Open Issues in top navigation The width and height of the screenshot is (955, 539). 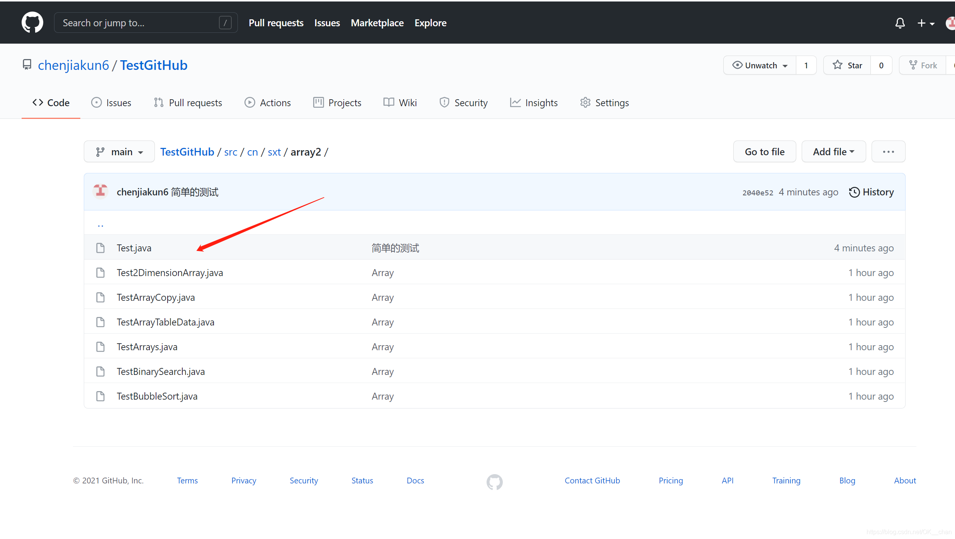coord(327,23)
